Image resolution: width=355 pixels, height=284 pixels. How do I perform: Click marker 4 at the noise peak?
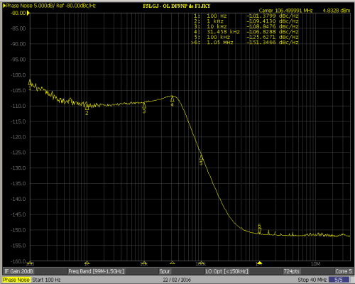click(173, 99)
